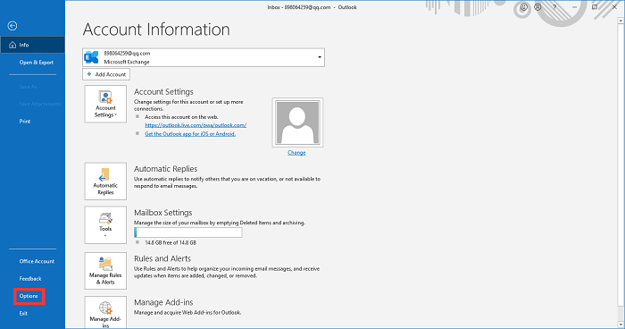Expand the account selector dropdown
The height and width of the screenshot is (329, 625).
pos(320,57)
